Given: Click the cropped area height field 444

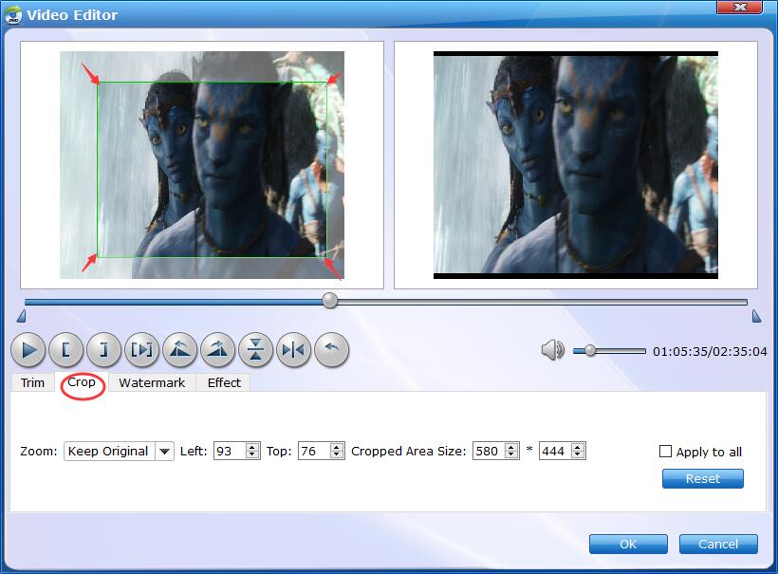Looking at the screenshot, I should click(555, 451).
